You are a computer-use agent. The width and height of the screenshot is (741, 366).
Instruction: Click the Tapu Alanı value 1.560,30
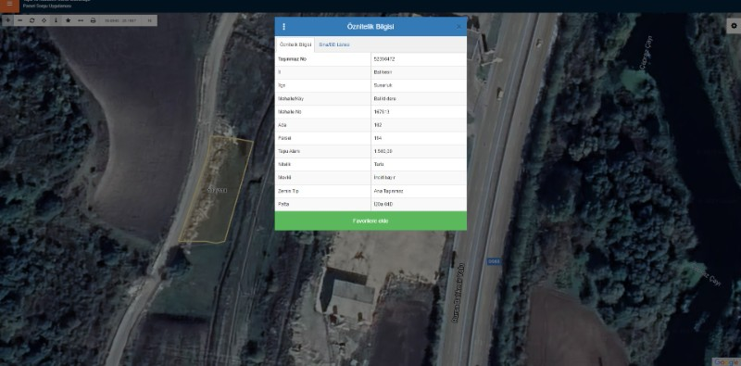383,151
